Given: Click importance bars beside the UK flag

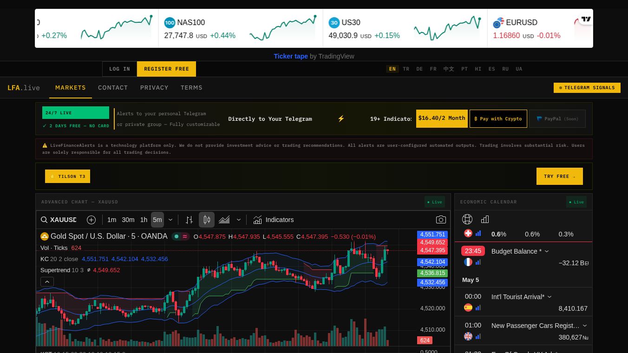Looking at the screenshot, I should point(478,336).
